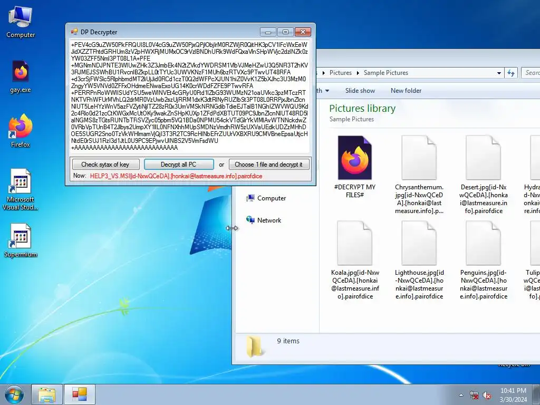Click the red current file name status text

(176, 176)
